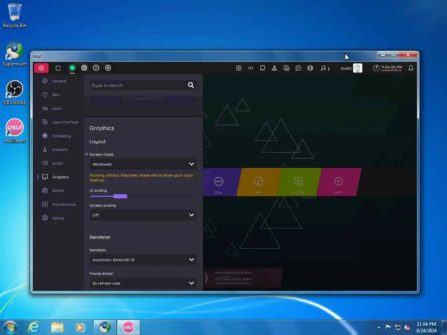
Task: Click the Guest user avatar
Action: coord(357,68)
